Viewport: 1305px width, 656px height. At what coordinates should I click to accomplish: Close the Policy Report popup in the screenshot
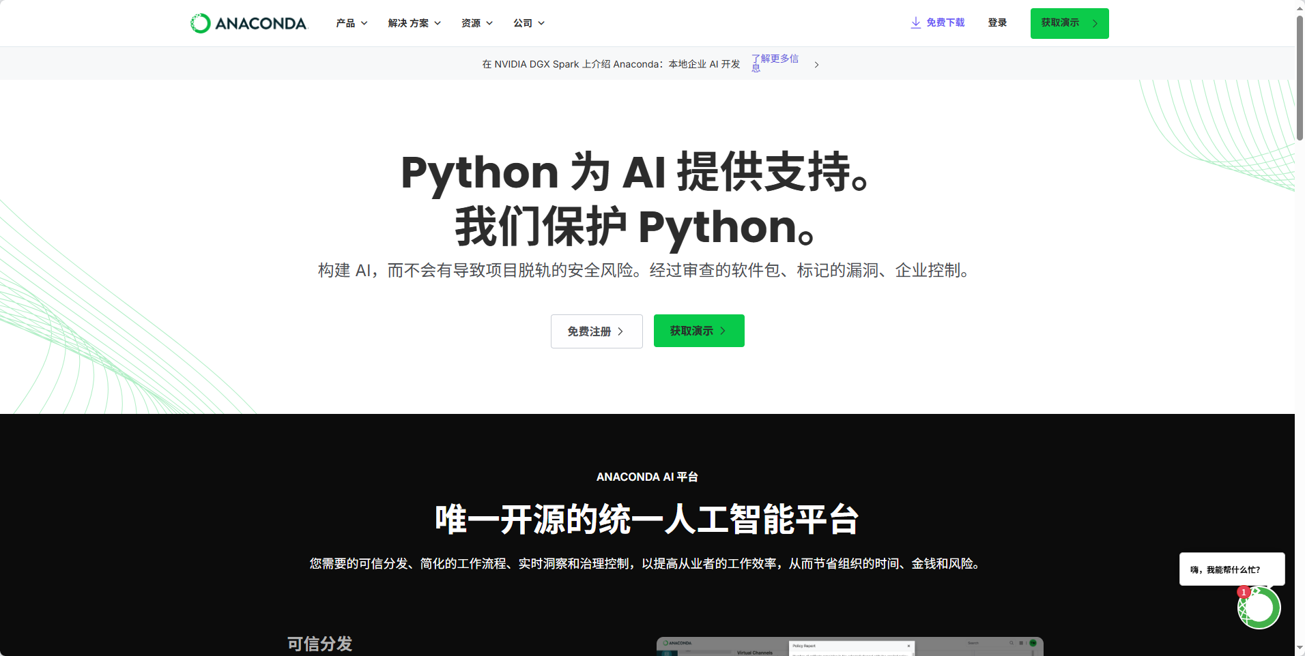point(908,646)
